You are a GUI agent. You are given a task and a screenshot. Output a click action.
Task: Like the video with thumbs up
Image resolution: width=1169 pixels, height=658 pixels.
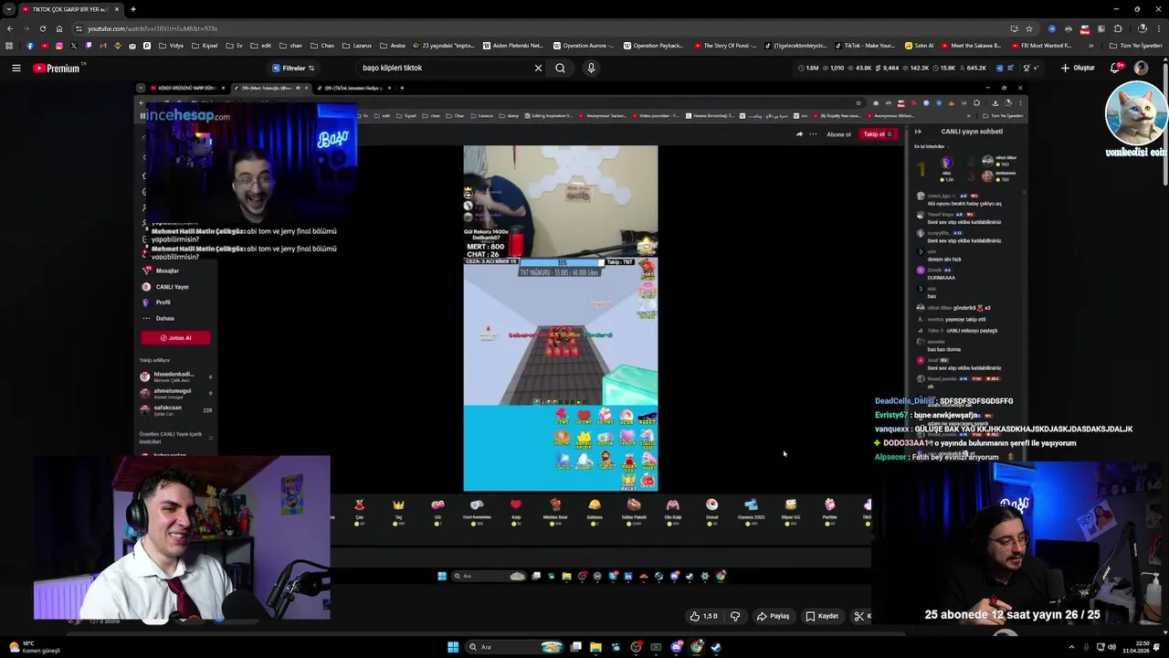coord(703,616)
